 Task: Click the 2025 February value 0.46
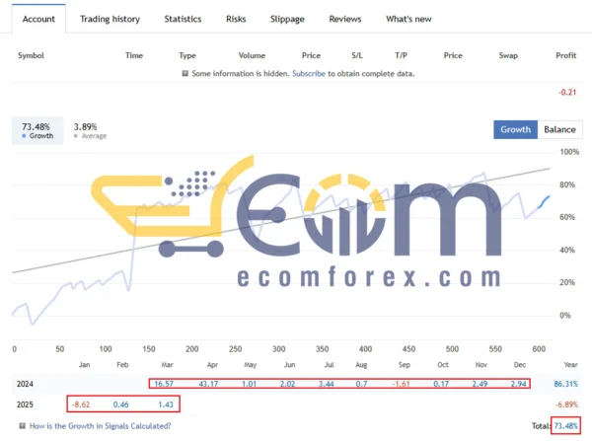(120, 404)
